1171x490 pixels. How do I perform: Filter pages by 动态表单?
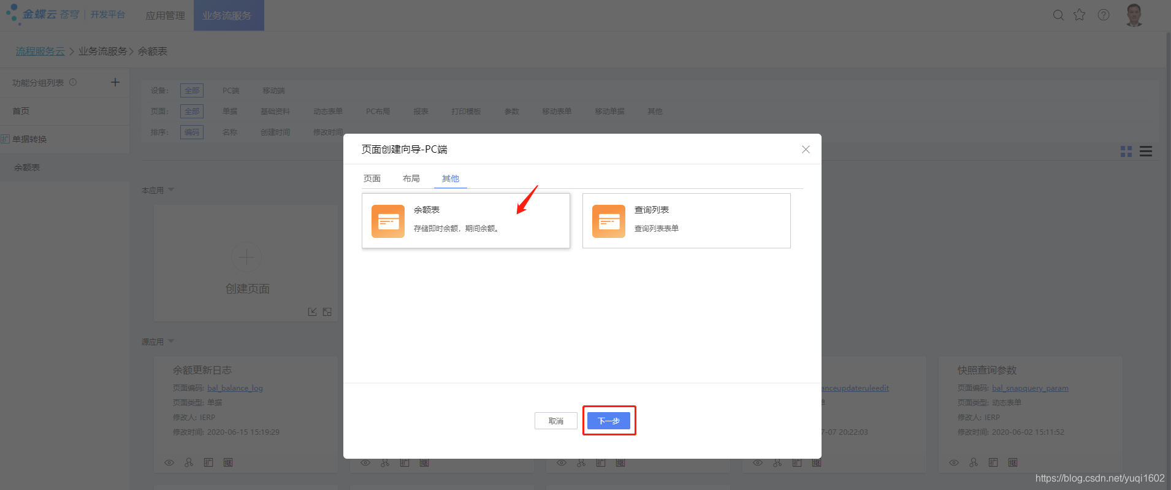click(328, 112)
